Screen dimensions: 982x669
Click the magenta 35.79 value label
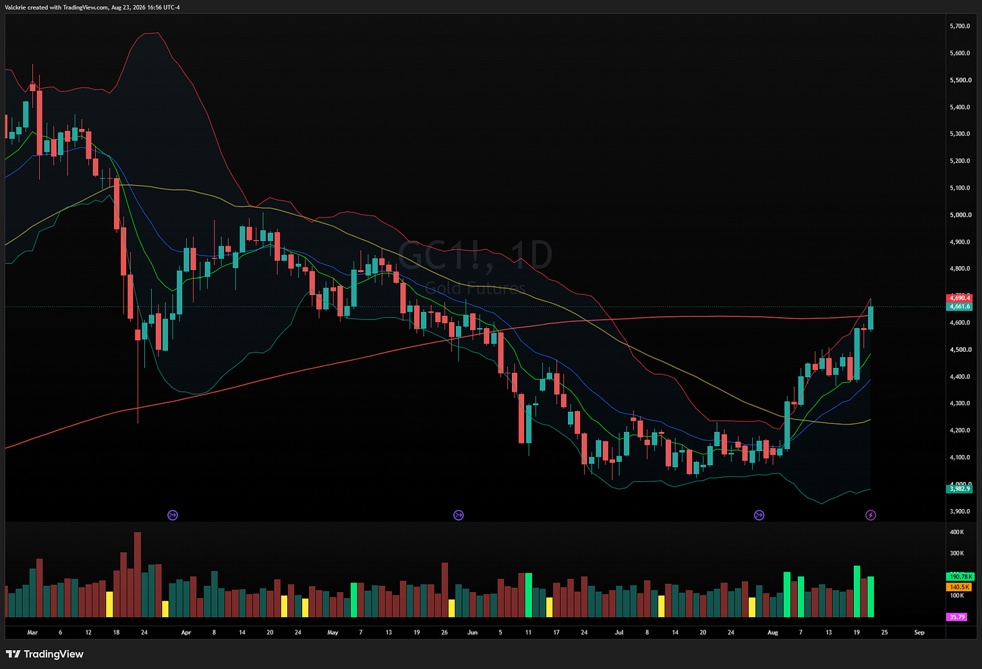point(956,617)
